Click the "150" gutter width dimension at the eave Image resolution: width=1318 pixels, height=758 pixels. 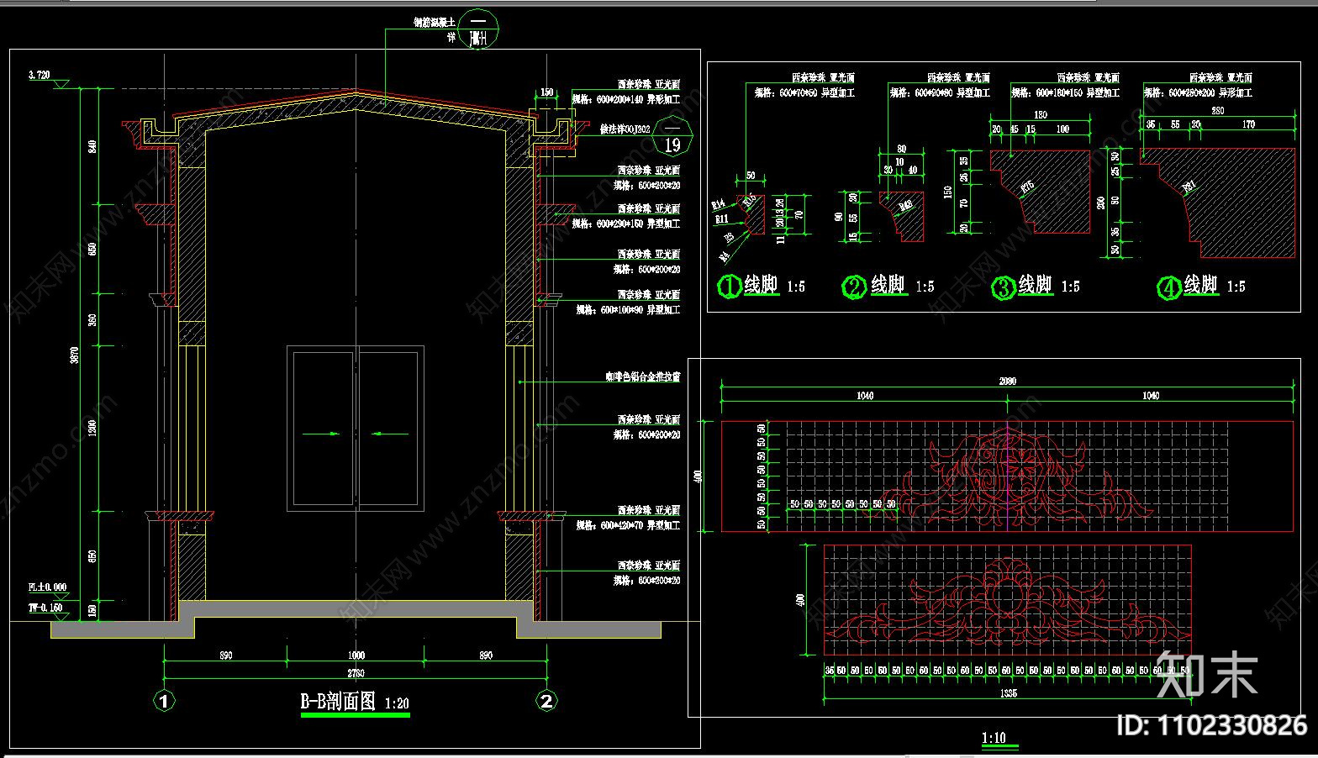(x=546, y=92)
